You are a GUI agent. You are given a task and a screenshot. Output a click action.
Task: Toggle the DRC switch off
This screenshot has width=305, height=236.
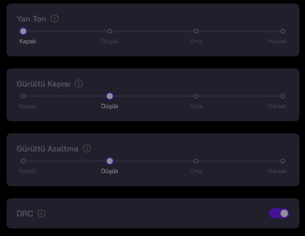click(x=279, y=213)
